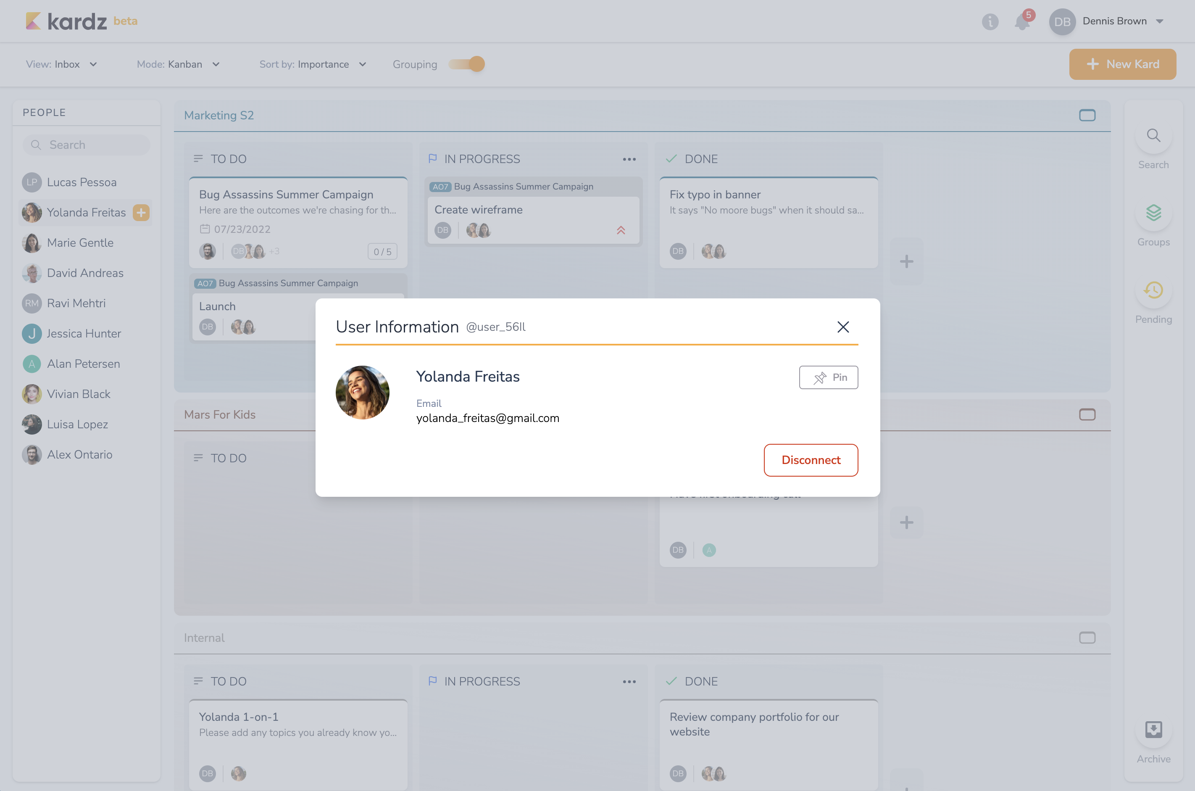Click the DB avatar in header
Image resolution: width=1195 pixels, height=791 pixels.
pos(1062,22)
